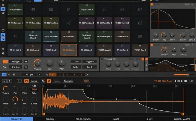Image resolution: width=196 pixels, height=121 pixels.
Task: Click the hamburger lines icon in Pad Layer panel
Action: [146, 69]
